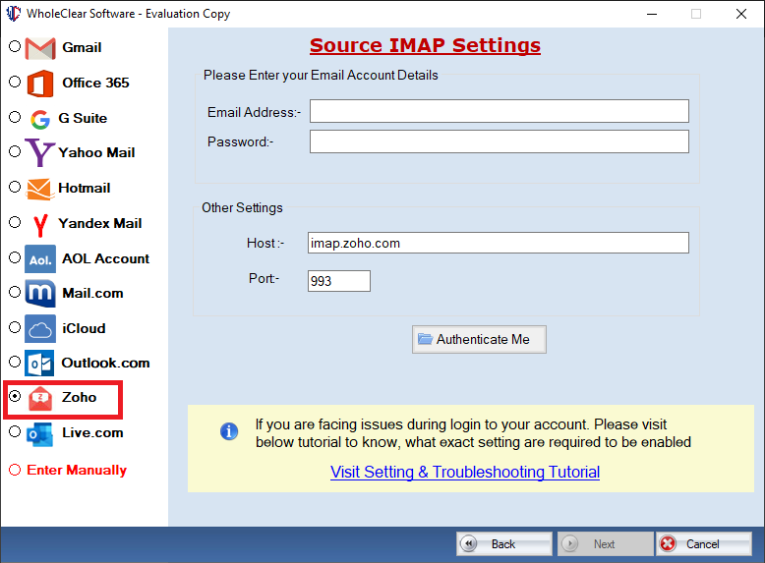
Task: Select the AOL Account radio button
Action: tap(15, 256)
